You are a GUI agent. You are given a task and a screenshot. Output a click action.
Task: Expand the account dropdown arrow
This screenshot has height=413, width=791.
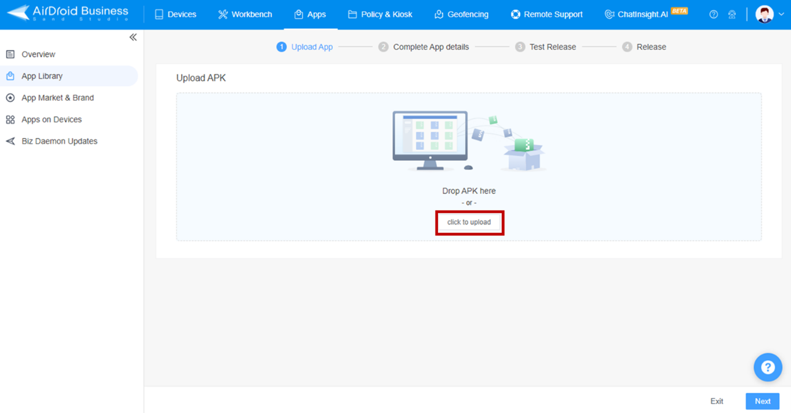pyautogui.click(x=781, y=14)
